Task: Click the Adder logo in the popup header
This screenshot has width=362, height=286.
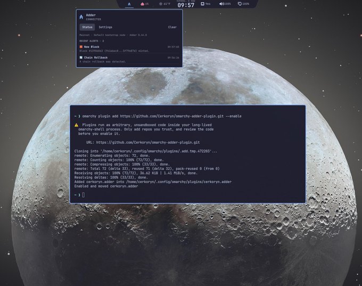Action: [81, 17]
